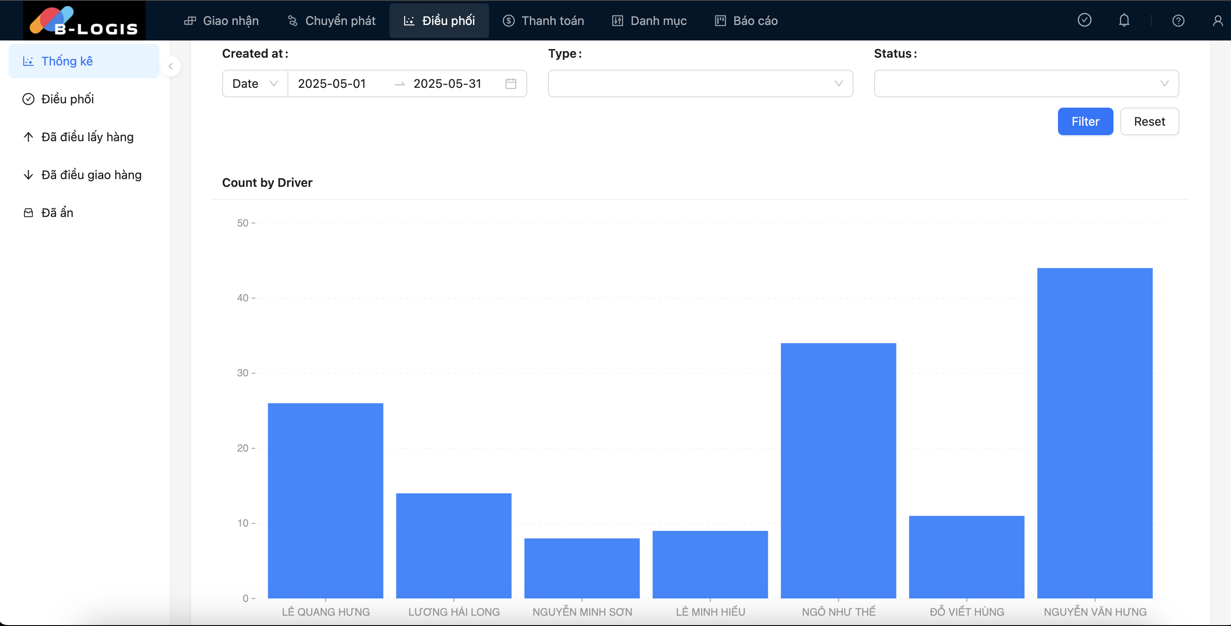Collapse the sidebar with chevron button
The image size is (1231, 626).
[x=170, y=66]
